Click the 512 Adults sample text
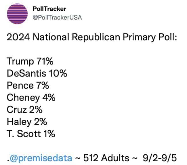 pyautogui.click(x=106, y=158)
